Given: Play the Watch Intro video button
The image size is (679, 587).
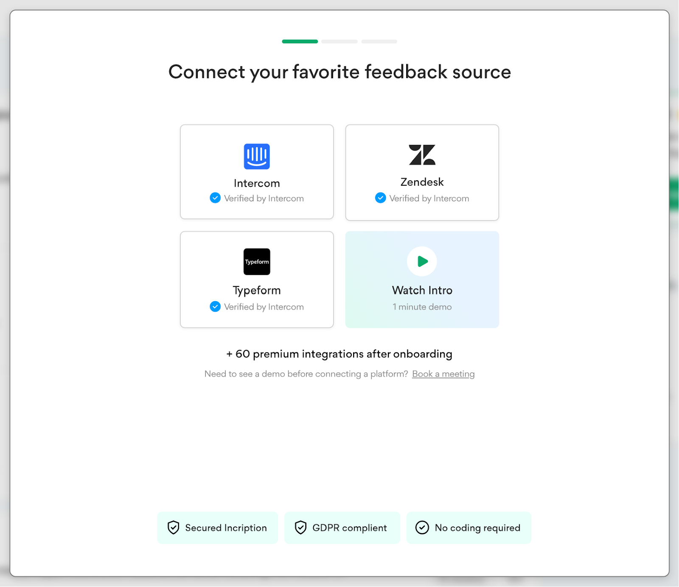Looking at the screenshot, I should 422,261.
